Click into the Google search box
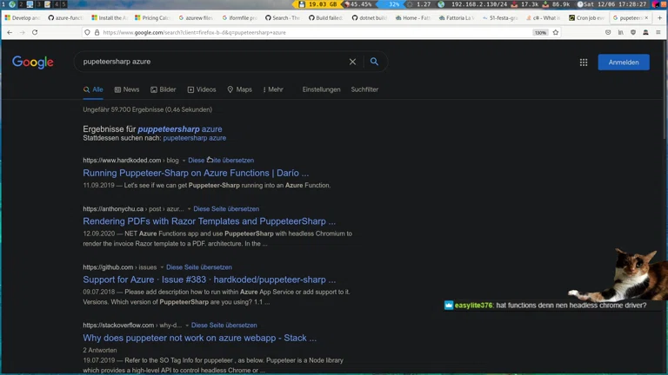The width and height of the screenshot is (668, 375). (213, 62)
